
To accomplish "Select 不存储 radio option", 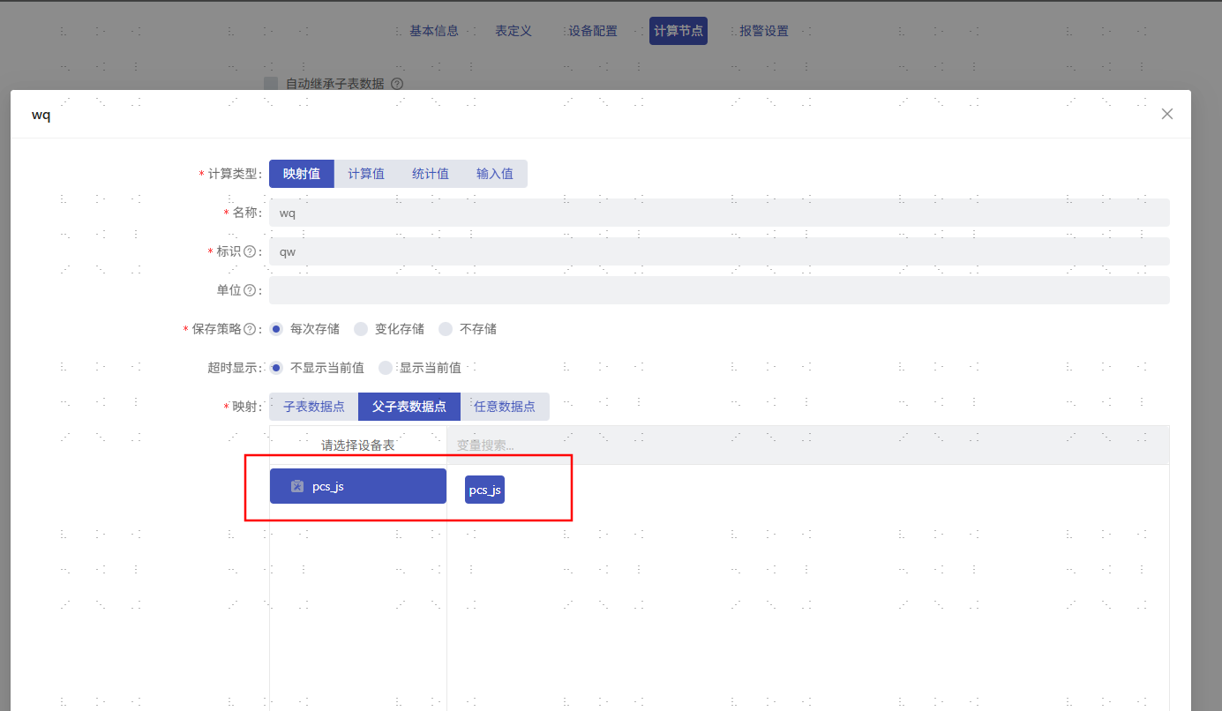I will (x=446, y=329).
